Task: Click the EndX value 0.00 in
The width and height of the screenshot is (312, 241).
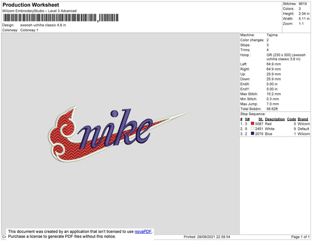Action: pyautogui.click(x=272, y=84)
